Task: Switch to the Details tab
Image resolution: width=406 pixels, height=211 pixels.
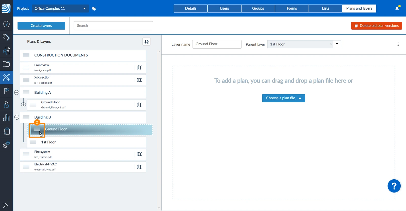Action: tap(191, 9)
